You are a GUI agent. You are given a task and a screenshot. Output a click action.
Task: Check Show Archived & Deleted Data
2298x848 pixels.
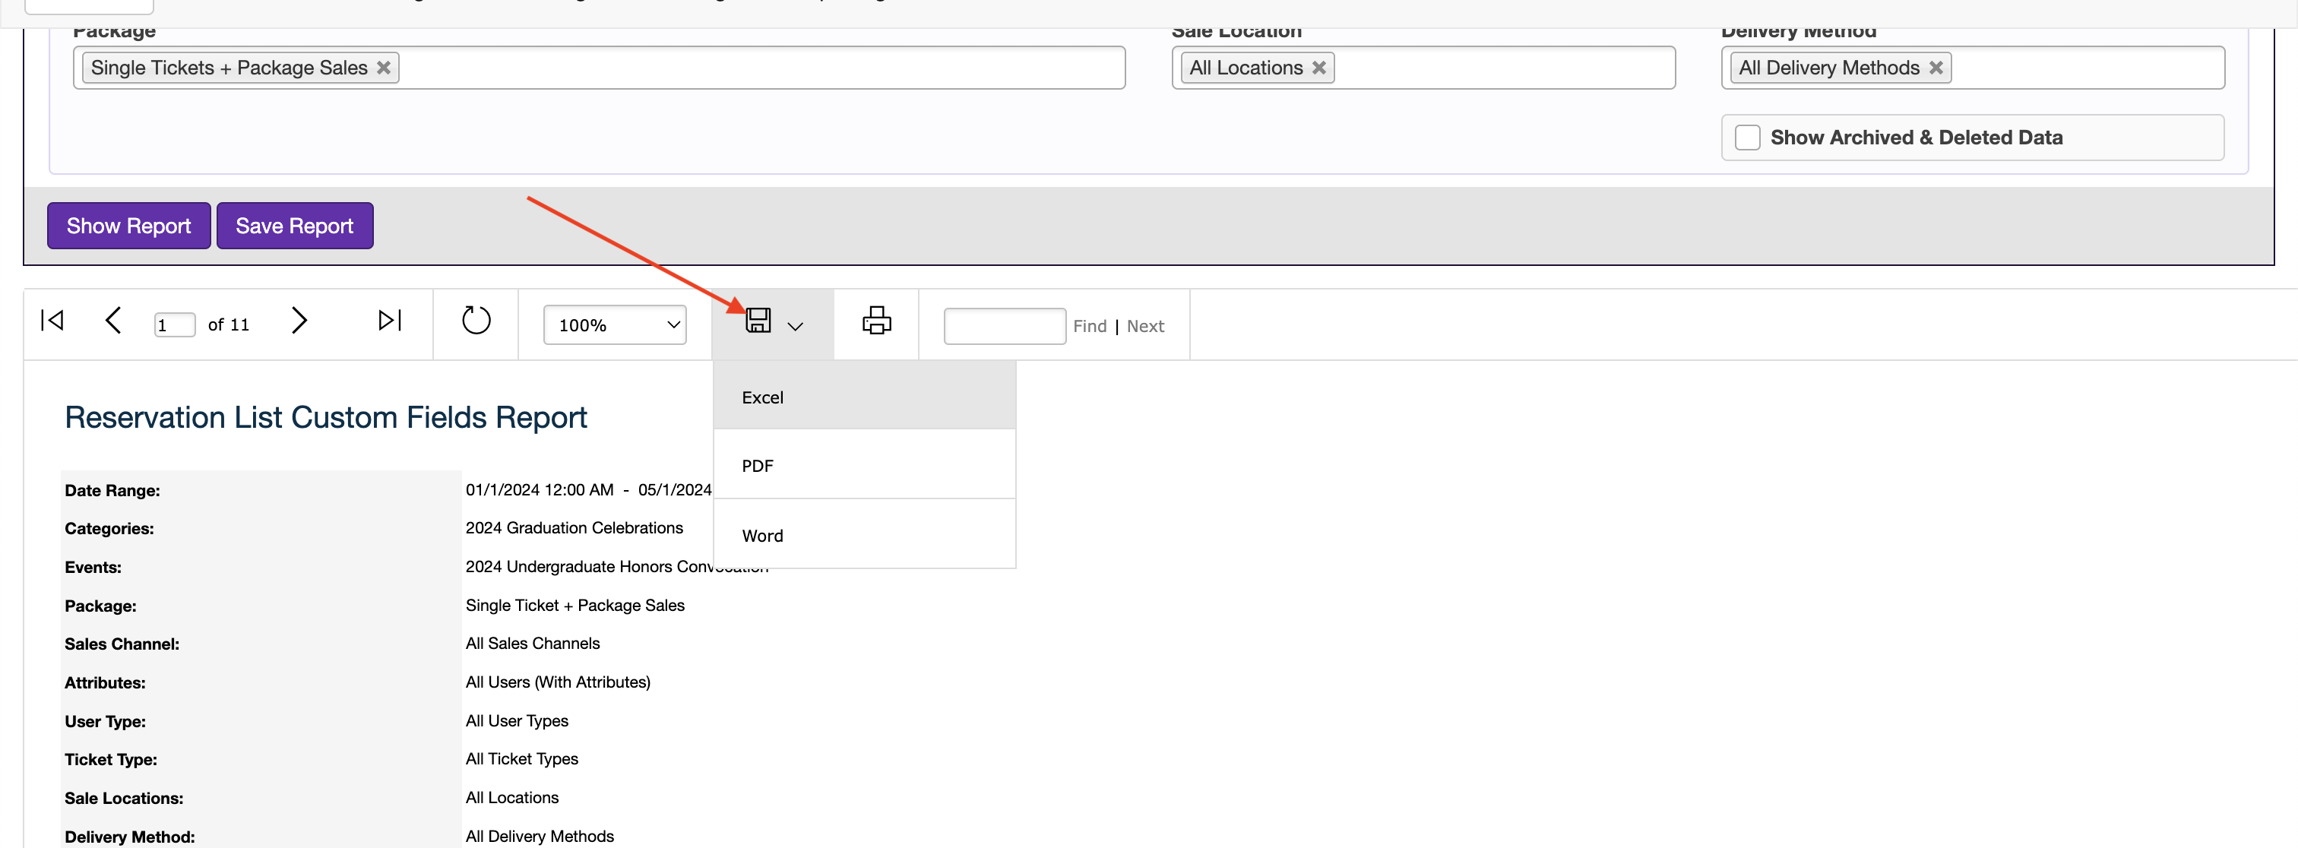click(x=1747, y=138)
